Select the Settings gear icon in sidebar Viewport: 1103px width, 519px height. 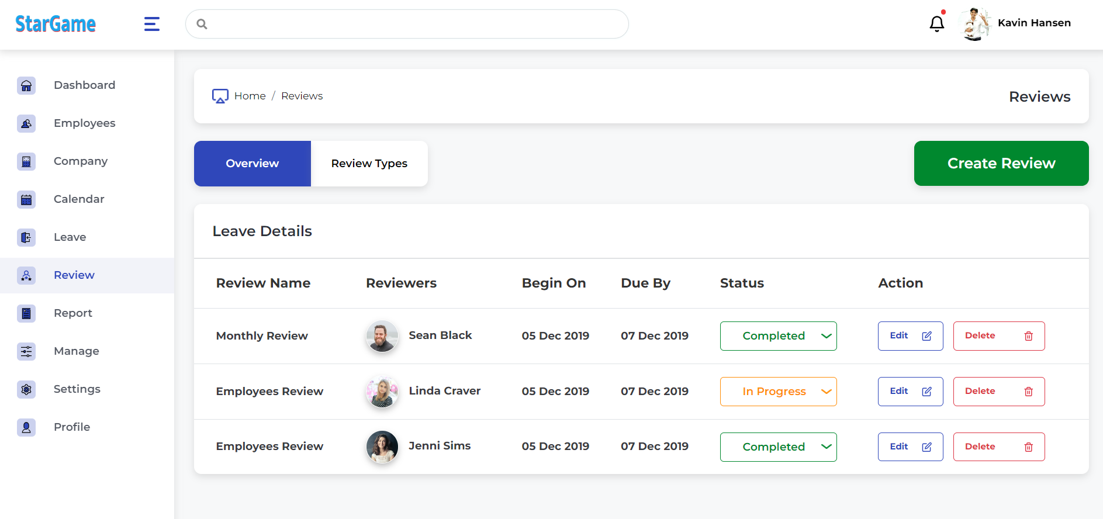click(x=26, y=390)
